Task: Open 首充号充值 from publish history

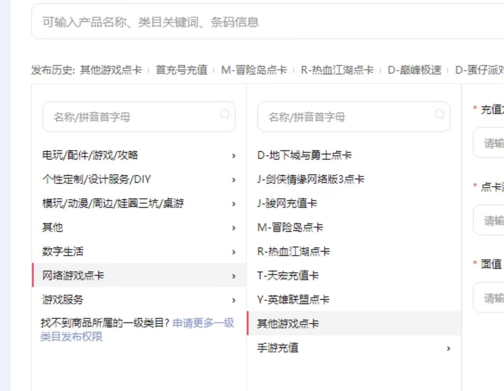Action: click(x=182, y=70)
